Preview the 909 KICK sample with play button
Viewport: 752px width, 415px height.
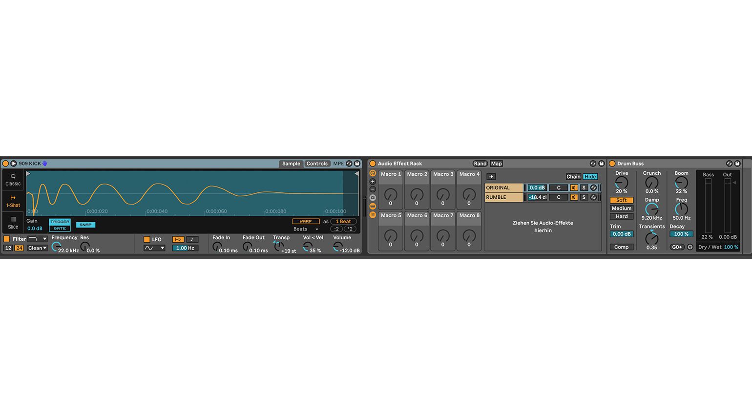click(x=14, y=164)
